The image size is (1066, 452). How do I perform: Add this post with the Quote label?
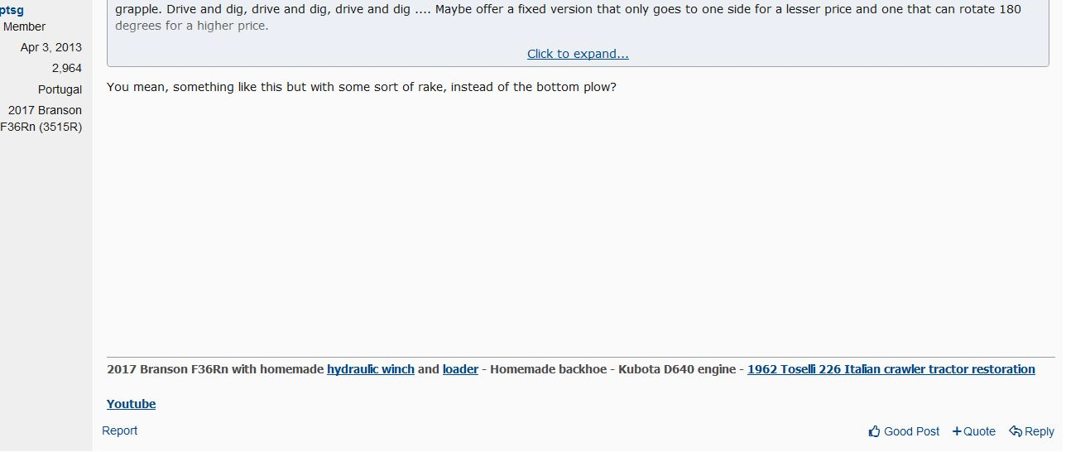pyautogui.click(x=980, y=431)
